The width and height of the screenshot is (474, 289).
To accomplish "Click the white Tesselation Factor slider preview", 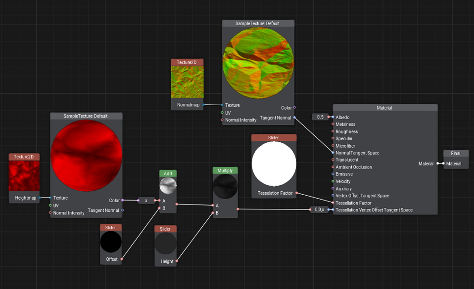I will (274, 164).
